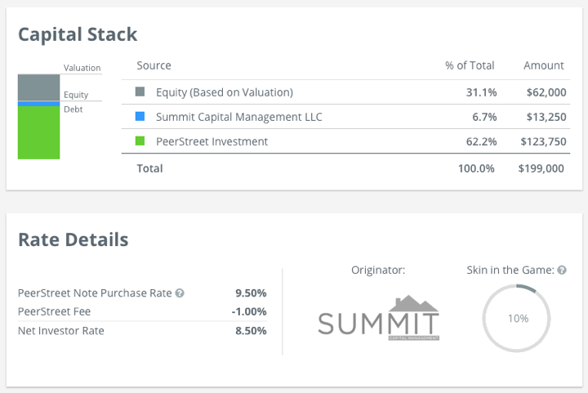
Task: Click the blue Summit Capital legend square
Action: (x=140, y=117)
